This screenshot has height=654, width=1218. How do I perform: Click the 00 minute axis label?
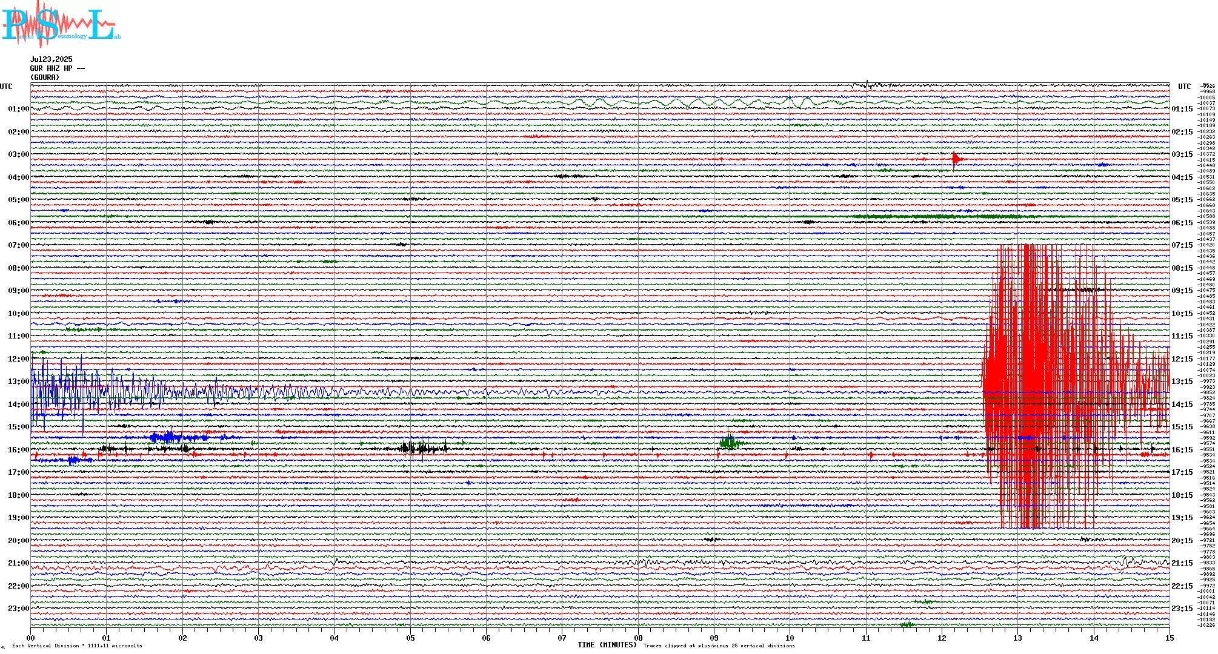(x=31, y=638)
